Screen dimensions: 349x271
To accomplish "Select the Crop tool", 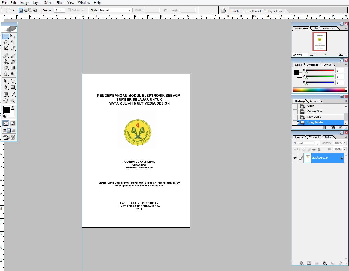I will [x=5, y=48].
